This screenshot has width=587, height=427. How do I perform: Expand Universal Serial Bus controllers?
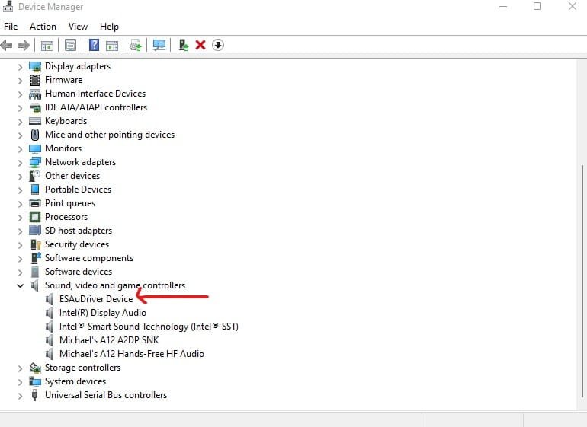[21, 395]
